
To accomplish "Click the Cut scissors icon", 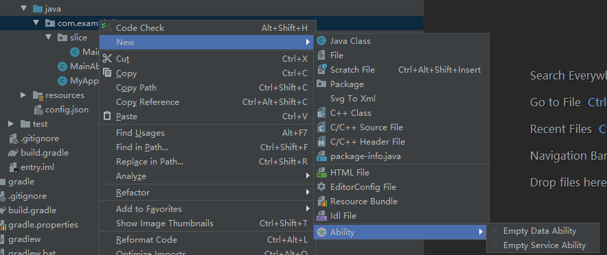I will pos(107,59).
